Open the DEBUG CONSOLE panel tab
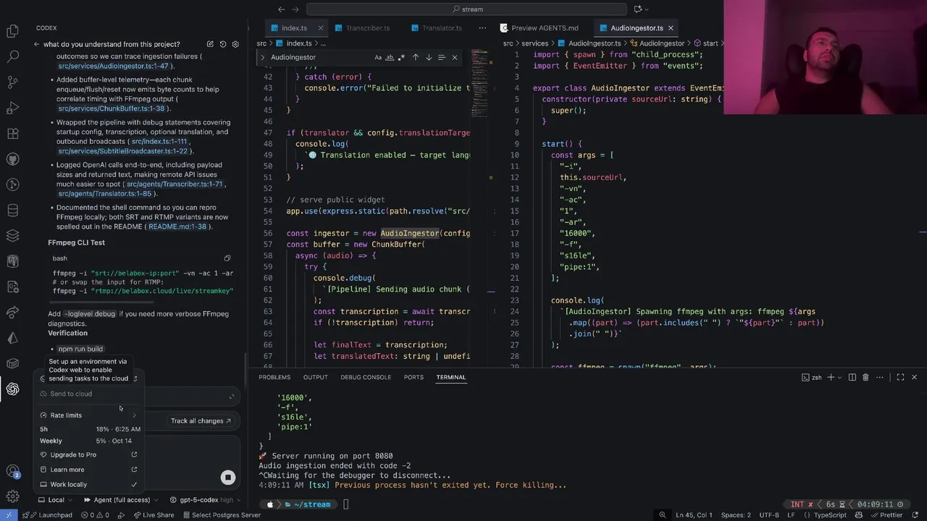Image resolution: width=927 pixels, height=521 pixels. (366, 377)
